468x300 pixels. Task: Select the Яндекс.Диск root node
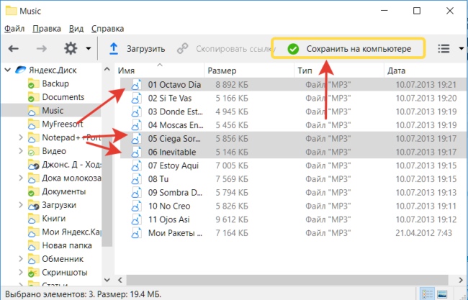[53, 70]
